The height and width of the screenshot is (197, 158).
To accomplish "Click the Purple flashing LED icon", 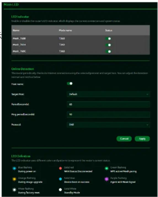I will (x=107, y=179).
